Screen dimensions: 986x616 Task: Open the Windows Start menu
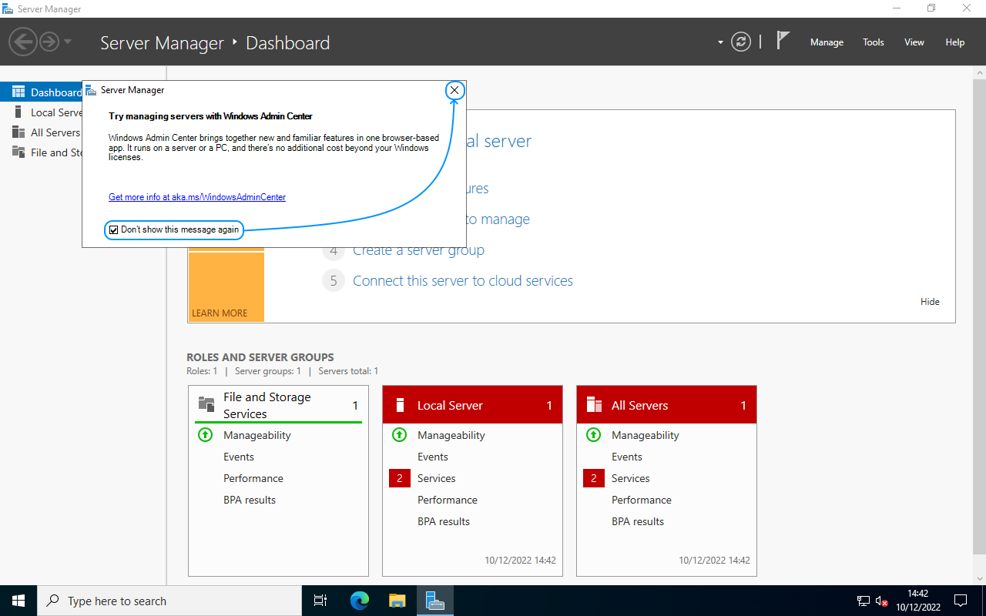point(18,601)
